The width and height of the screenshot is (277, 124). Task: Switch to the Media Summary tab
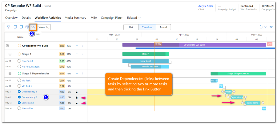(75, 18)
